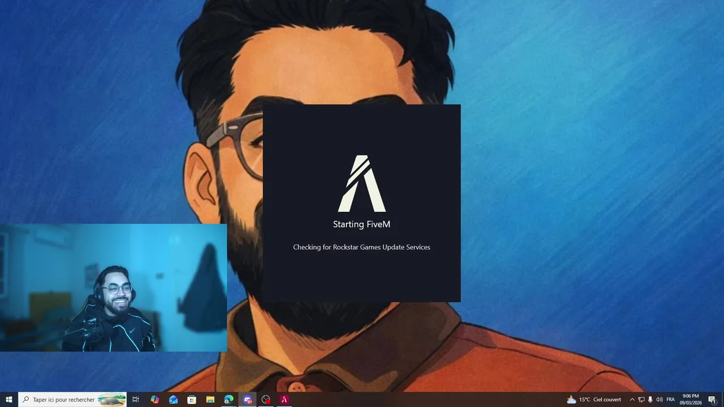The image size is (724, 407).
Task: Open the weather widget showing 15°C
Action: point(593,400)
